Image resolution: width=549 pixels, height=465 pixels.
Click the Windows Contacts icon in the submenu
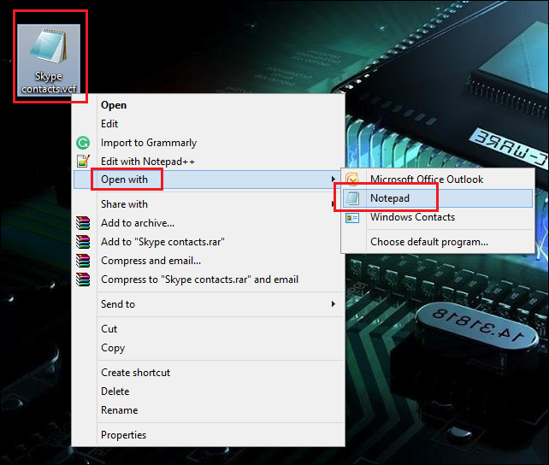click(352, 218)
